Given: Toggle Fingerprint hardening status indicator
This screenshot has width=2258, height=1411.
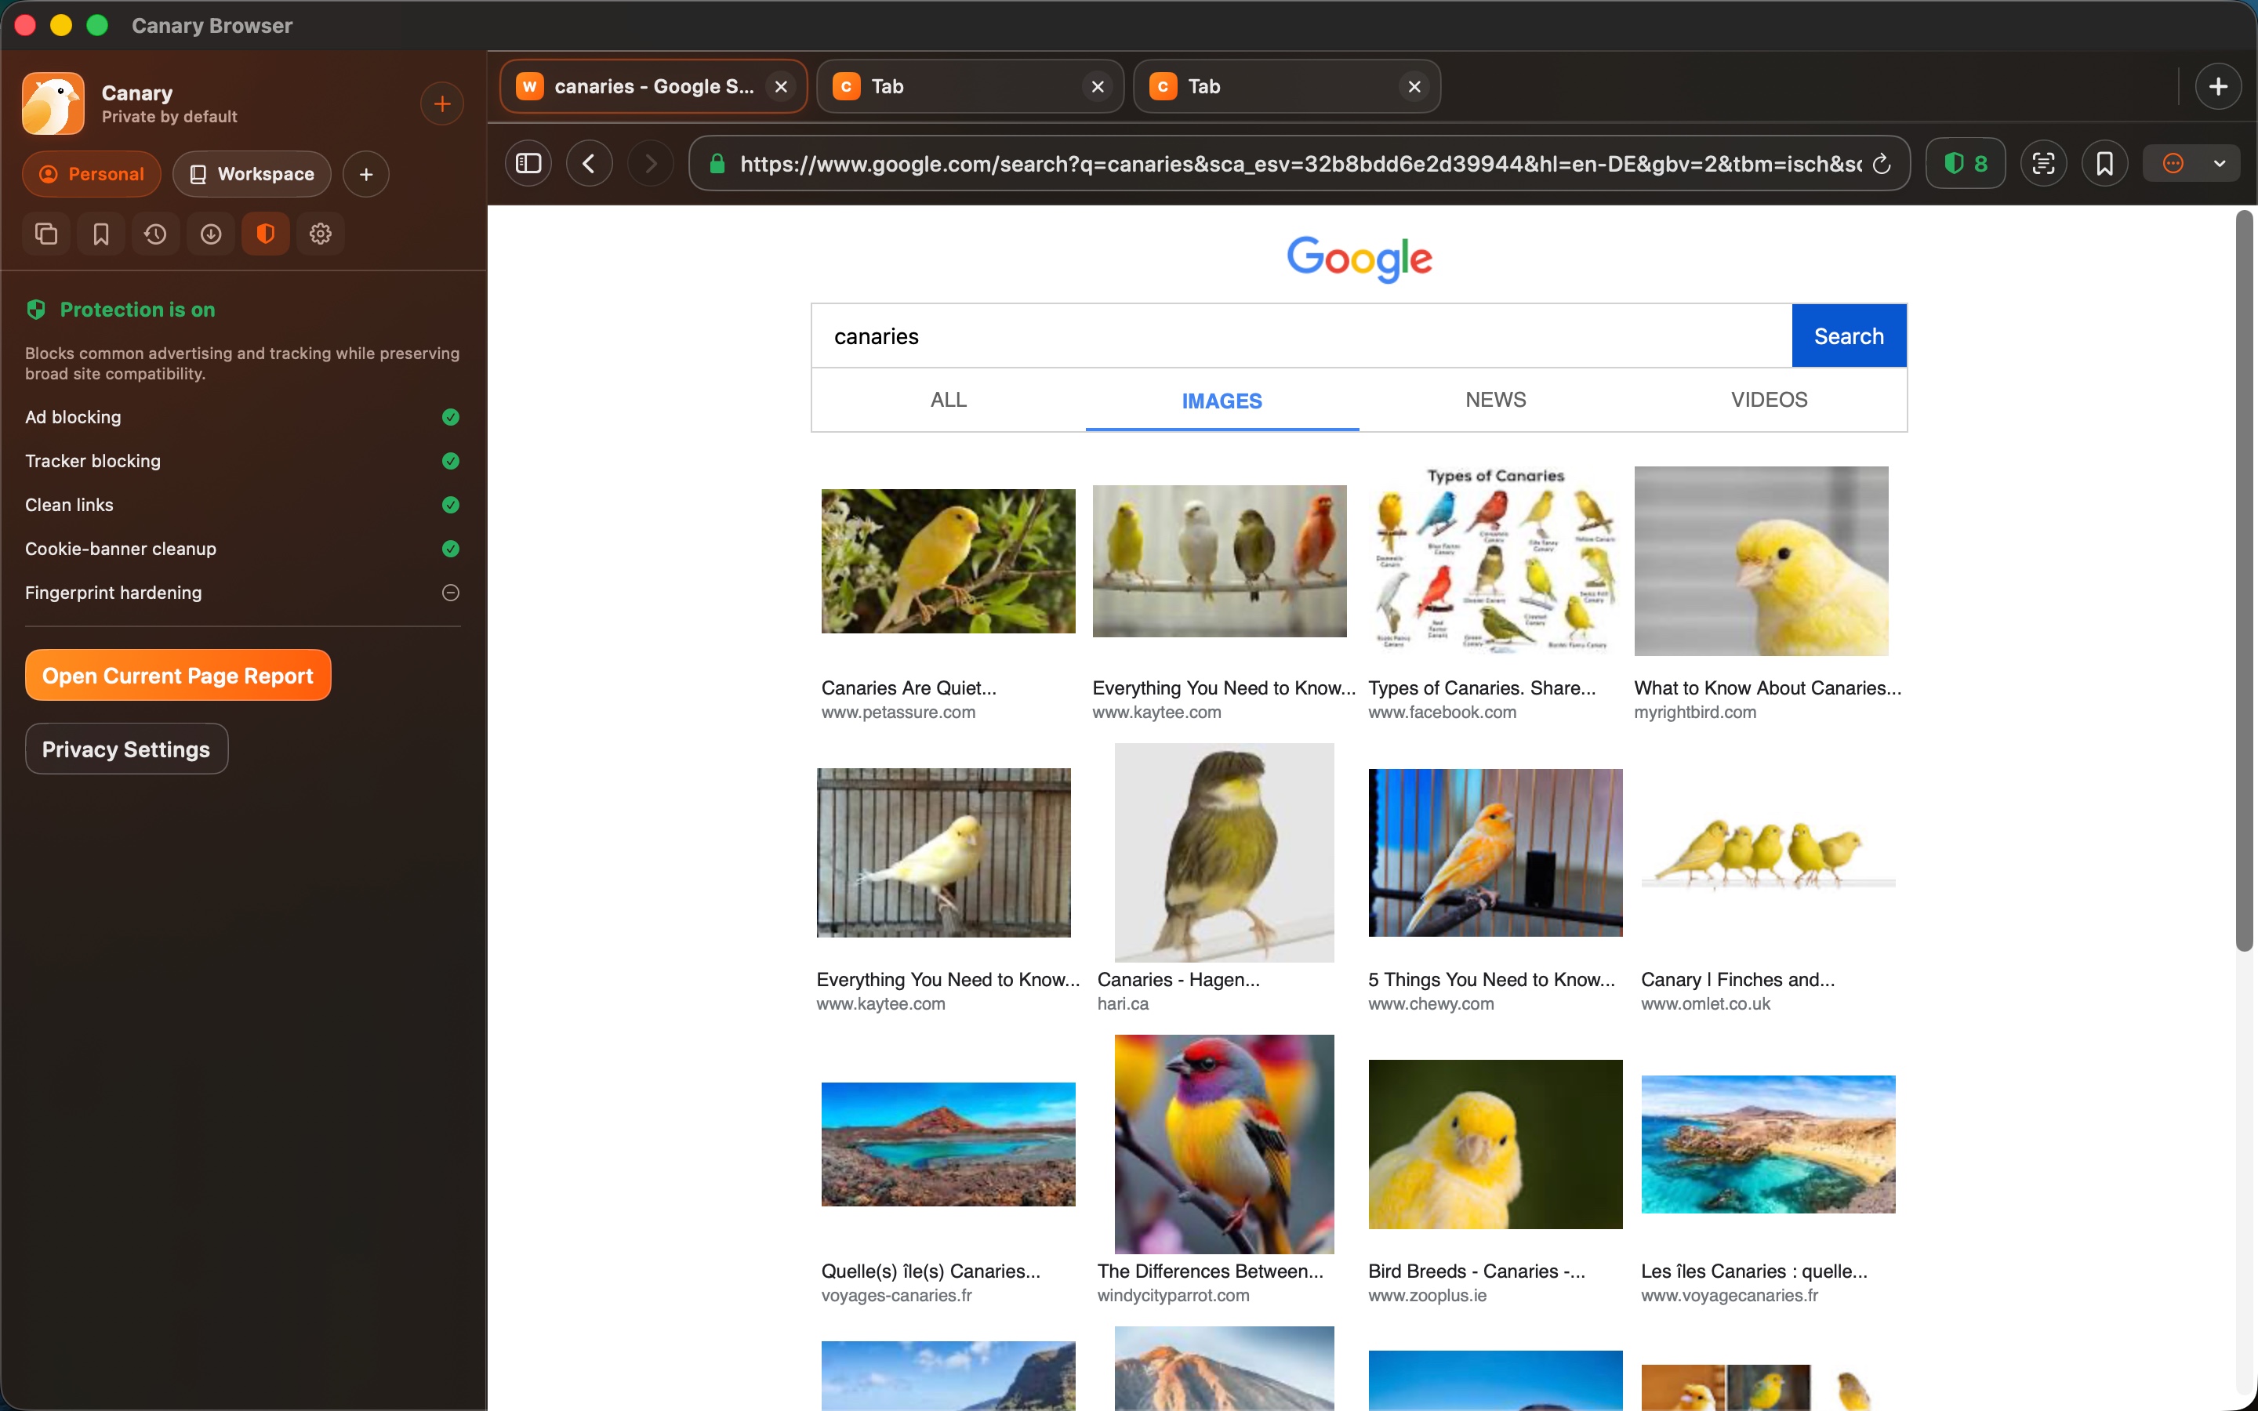Looking at the screenshot, I should tap(451, 593).
